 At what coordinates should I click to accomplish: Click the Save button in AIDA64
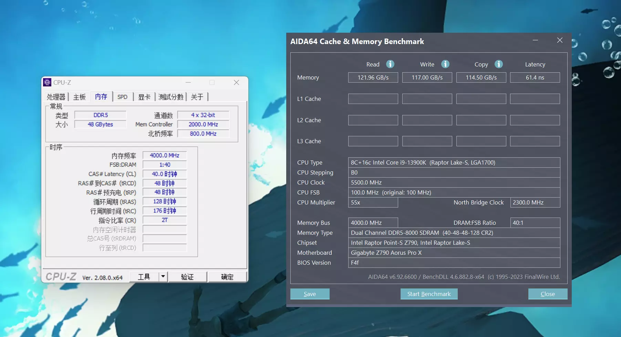pyautogui.click(x=310, y=294)
